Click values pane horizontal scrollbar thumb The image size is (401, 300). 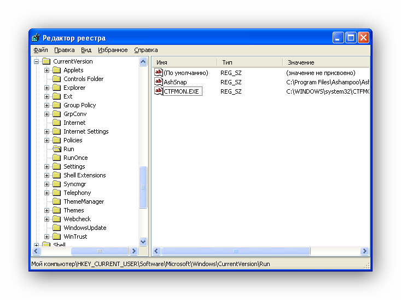(236, 251)
